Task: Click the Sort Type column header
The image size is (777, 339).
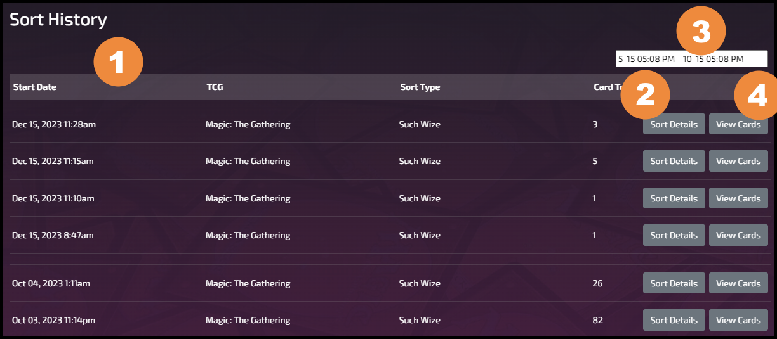Action: (420, 87)
